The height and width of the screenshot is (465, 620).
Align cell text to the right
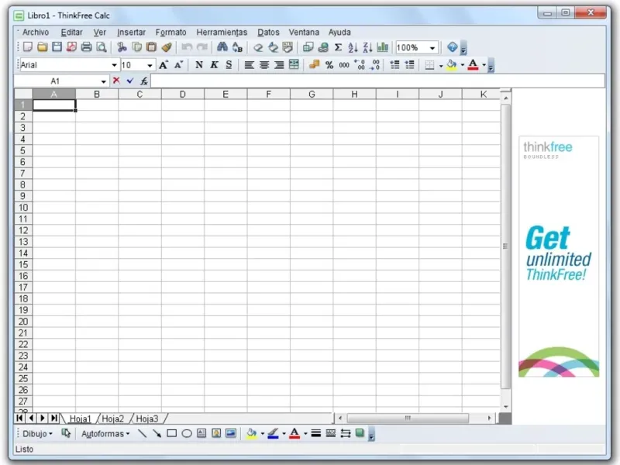coord(279,65)
